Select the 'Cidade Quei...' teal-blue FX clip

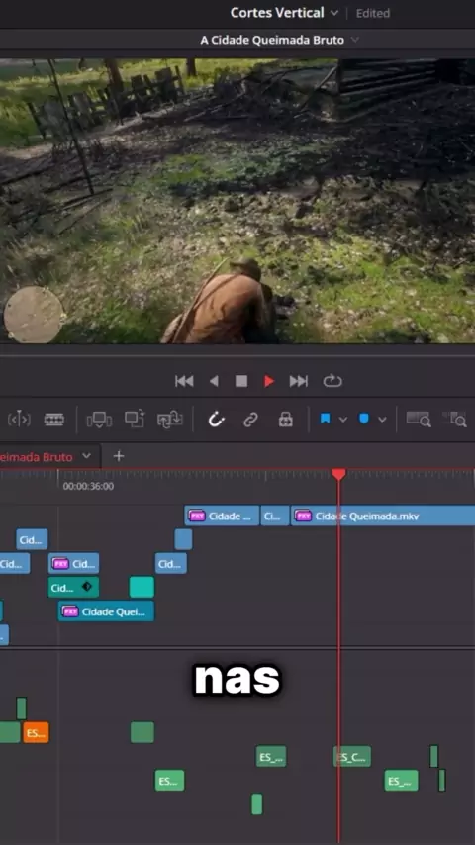click(x=106, y=611)
